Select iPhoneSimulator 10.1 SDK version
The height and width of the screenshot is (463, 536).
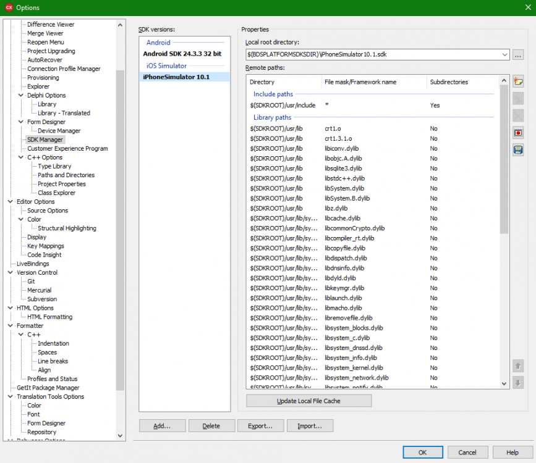click(x=185, y=77)
